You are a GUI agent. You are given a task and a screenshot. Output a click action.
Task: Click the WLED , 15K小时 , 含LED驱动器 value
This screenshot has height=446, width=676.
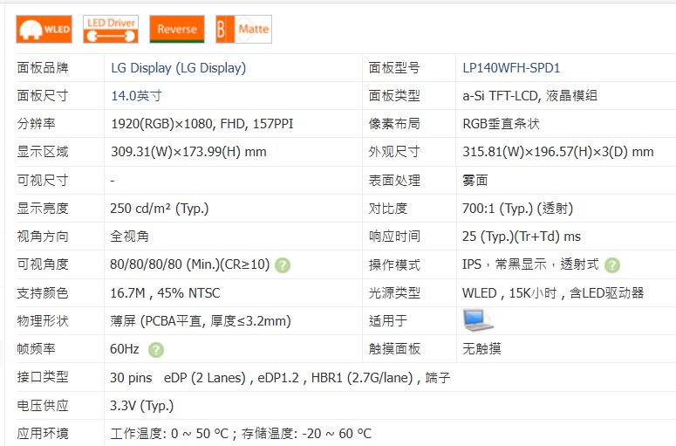553,293
